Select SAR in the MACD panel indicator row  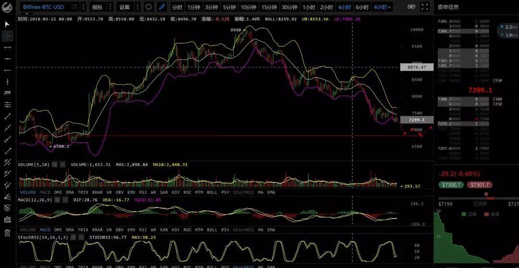[x=163, y=230]
